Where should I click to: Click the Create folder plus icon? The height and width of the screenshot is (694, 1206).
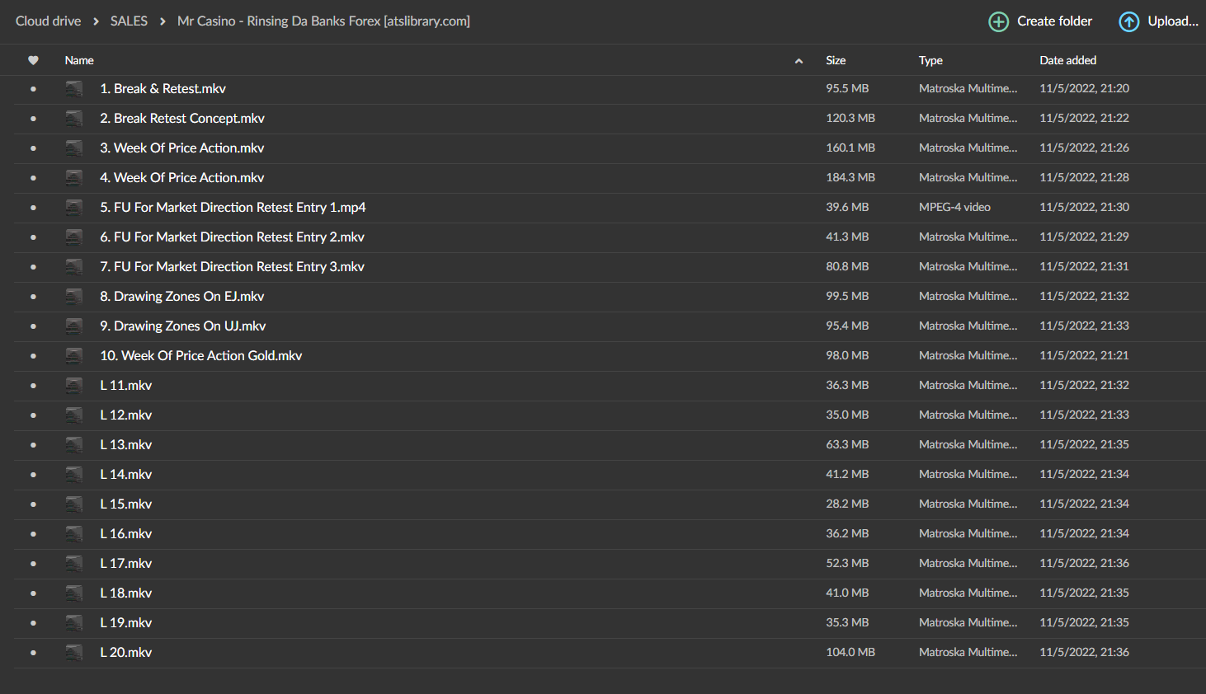click(998, 21)
